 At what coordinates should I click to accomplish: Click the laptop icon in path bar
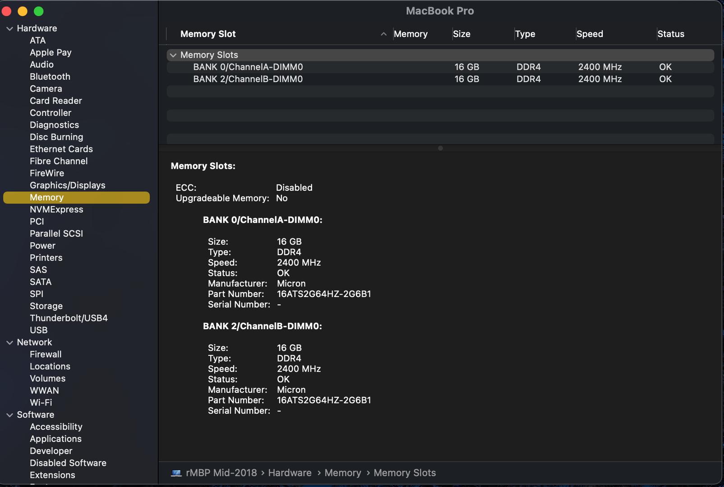click(176, 473)
